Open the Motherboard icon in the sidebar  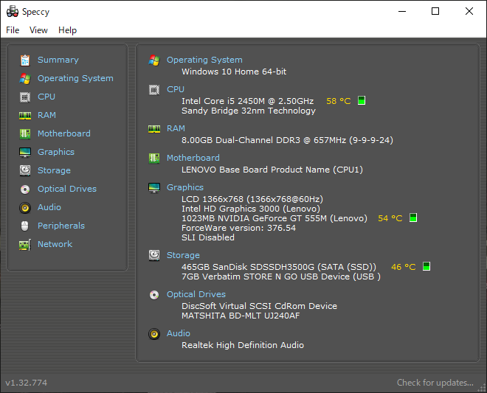(x=25, y=133)
